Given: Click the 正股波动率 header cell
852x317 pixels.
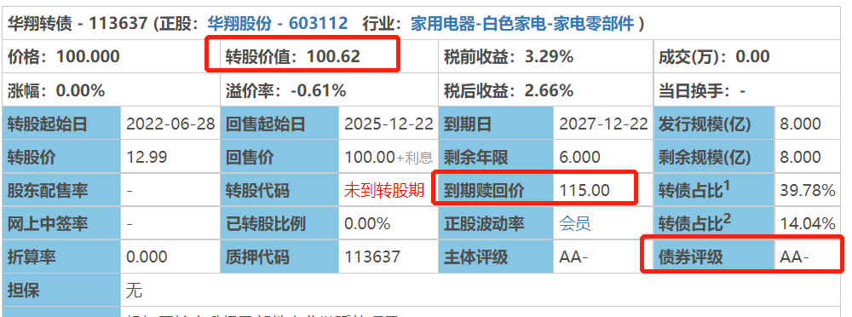Looking at the screenshot, I should click(x=496, y=223).
